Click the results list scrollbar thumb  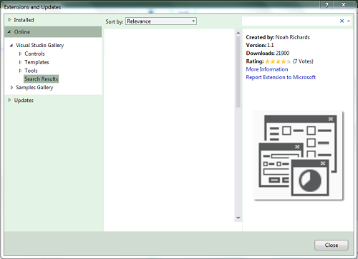pyautogui.click(x=238, y=72)
